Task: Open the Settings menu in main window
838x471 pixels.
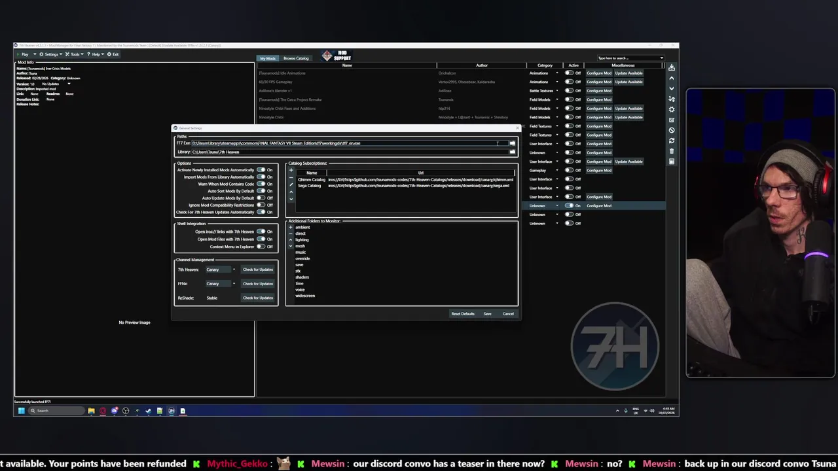Action: click(50, 54)
